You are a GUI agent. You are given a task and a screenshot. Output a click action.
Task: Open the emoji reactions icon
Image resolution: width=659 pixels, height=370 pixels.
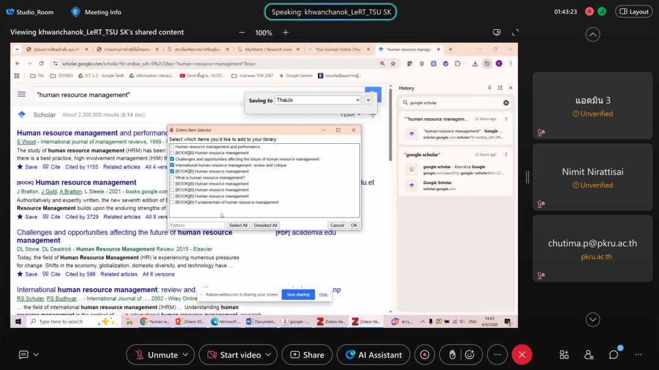coord(469,355)
